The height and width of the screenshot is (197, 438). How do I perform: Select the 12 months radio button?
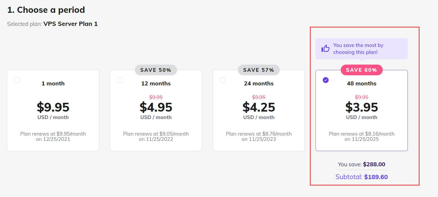[120, 80]
